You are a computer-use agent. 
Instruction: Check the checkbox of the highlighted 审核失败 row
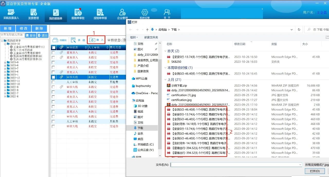click(53, 77)
